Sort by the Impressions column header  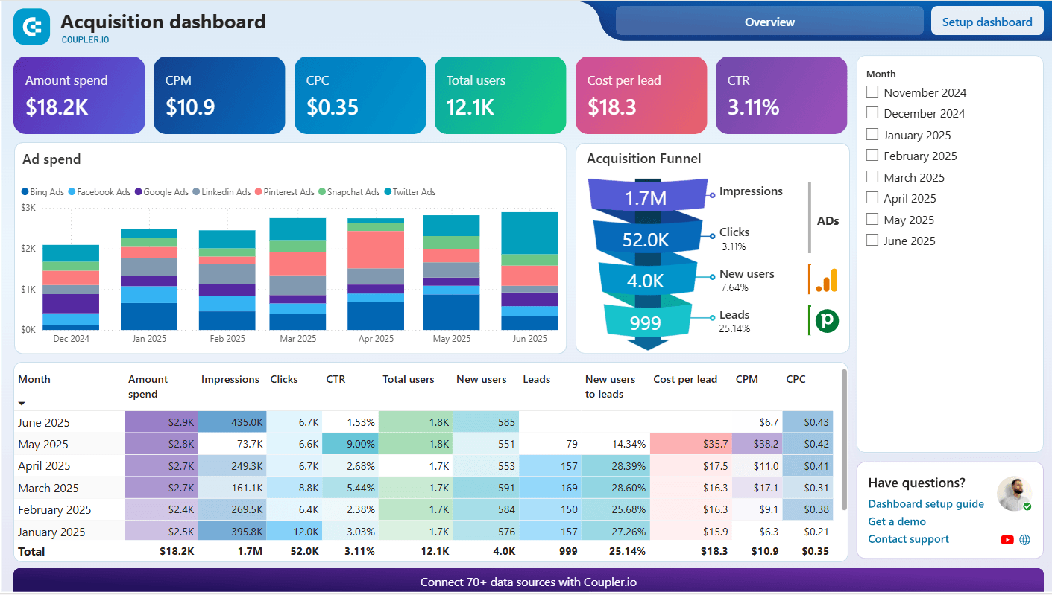(x=230, y=379)
